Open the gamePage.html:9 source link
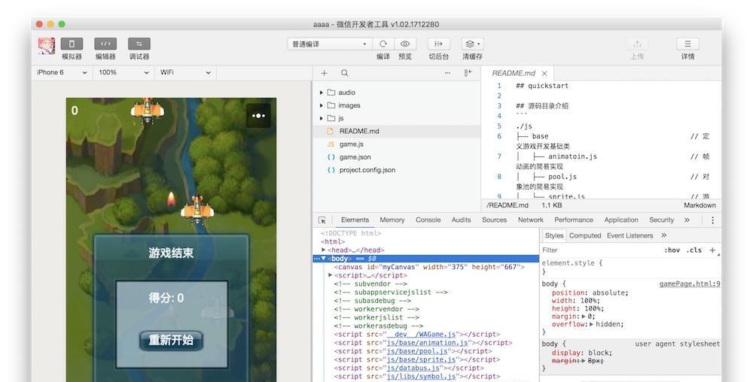753x382 pixels. coord(690,283)
